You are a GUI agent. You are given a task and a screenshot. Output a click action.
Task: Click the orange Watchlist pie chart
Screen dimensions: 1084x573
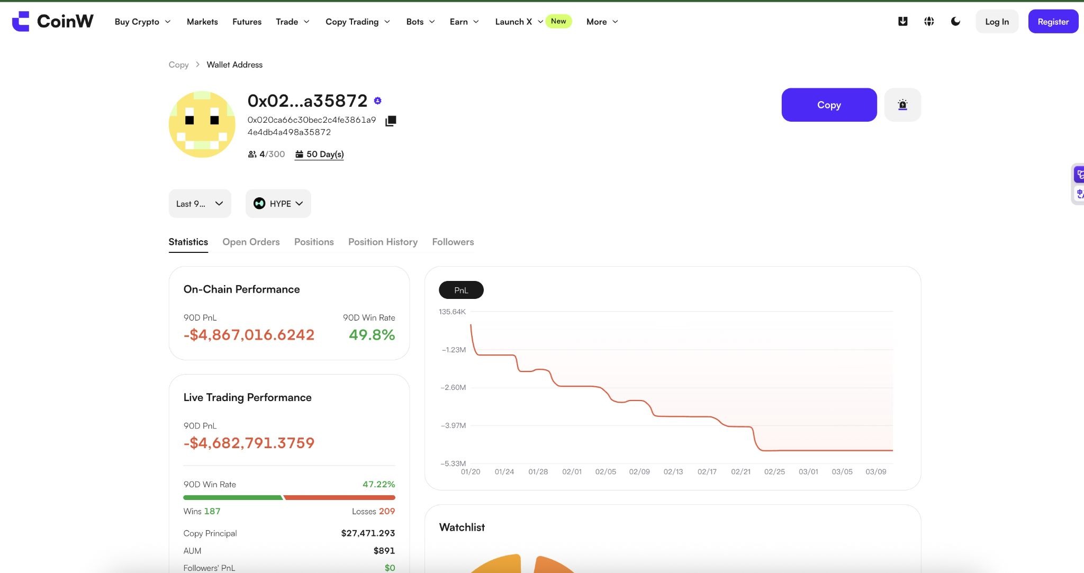[x=522, y=563]
